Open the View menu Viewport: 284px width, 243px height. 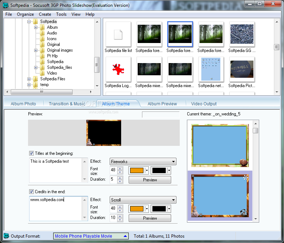click(x=76, y=14)
